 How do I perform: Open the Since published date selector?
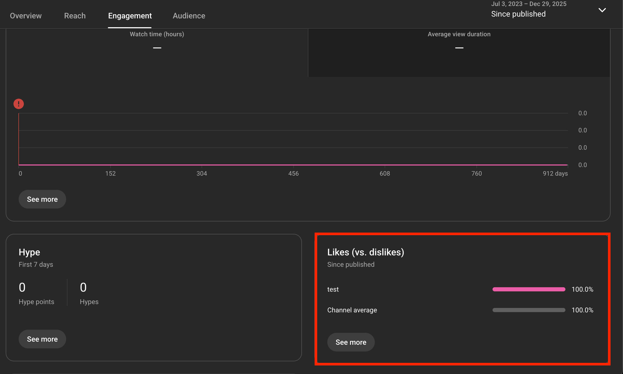(x=518, y=14)
